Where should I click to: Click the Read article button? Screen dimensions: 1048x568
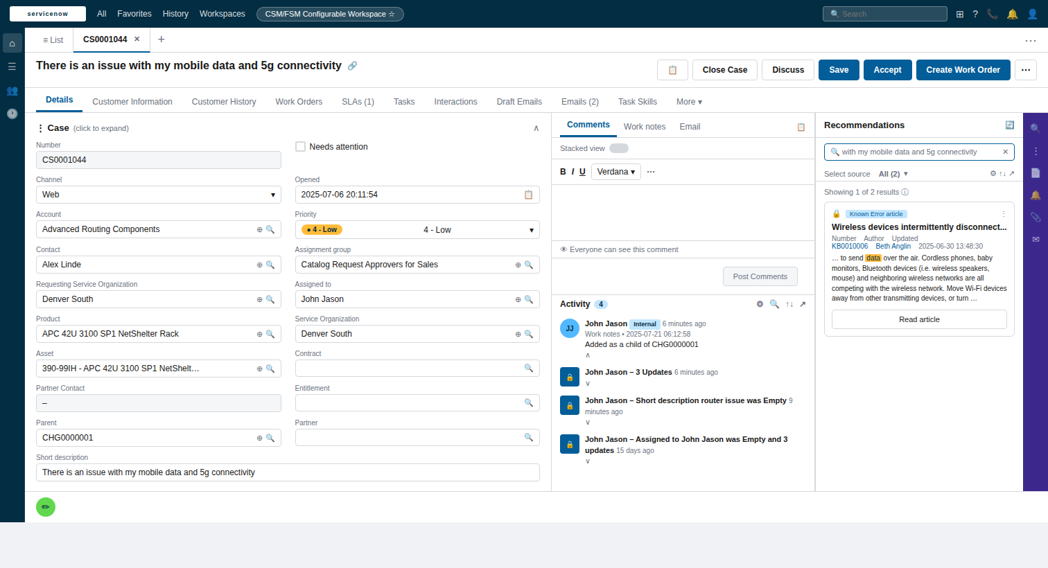pos(919,319)
